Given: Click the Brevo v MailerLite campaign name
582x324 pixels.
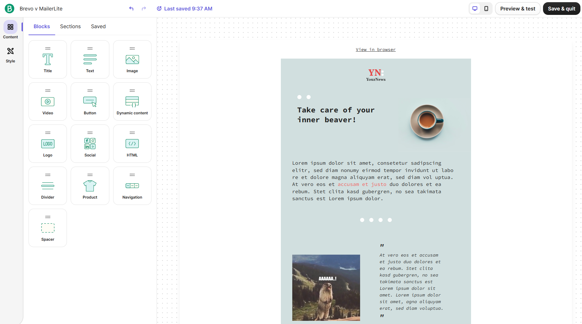Looking at the screenshot, I should point(41,9).
